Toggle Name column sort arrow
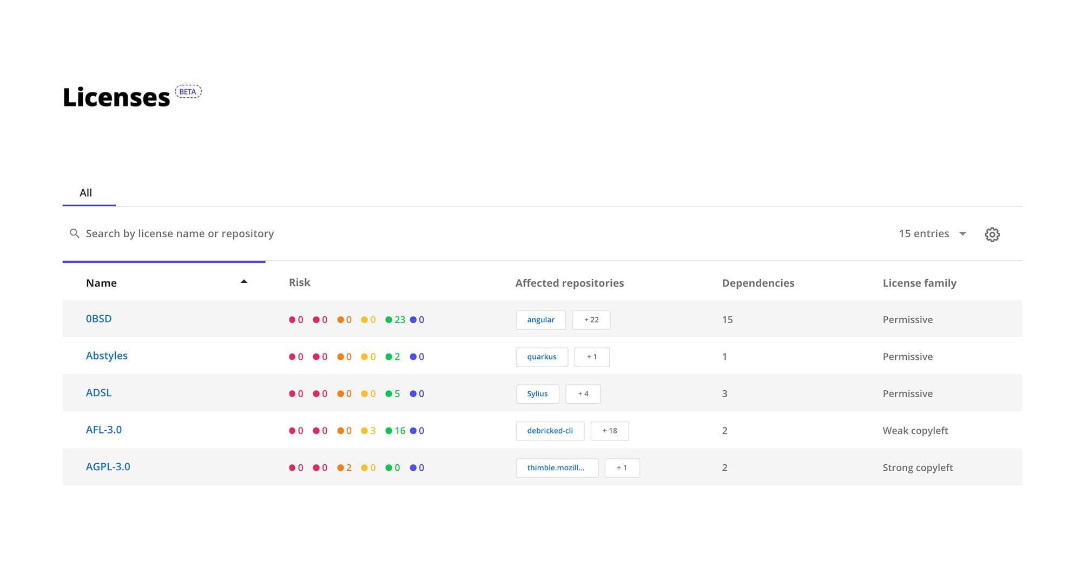 point(244,282)
